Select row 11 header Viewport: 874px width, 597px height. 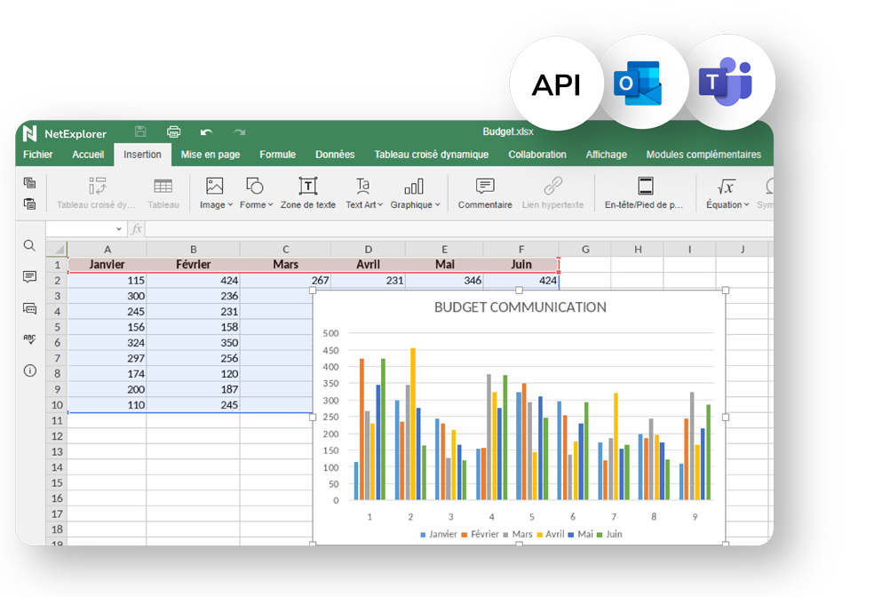57,420
